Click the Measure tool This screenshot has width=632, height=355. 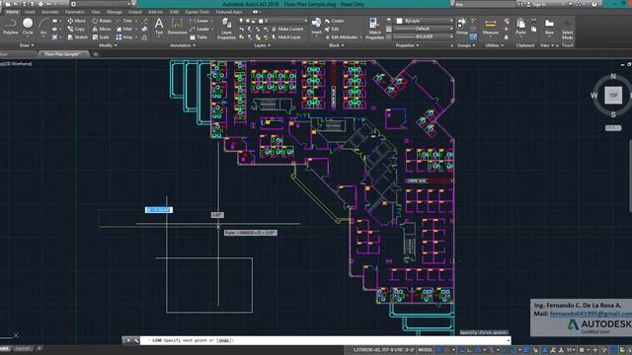click(x=490, y=27)
